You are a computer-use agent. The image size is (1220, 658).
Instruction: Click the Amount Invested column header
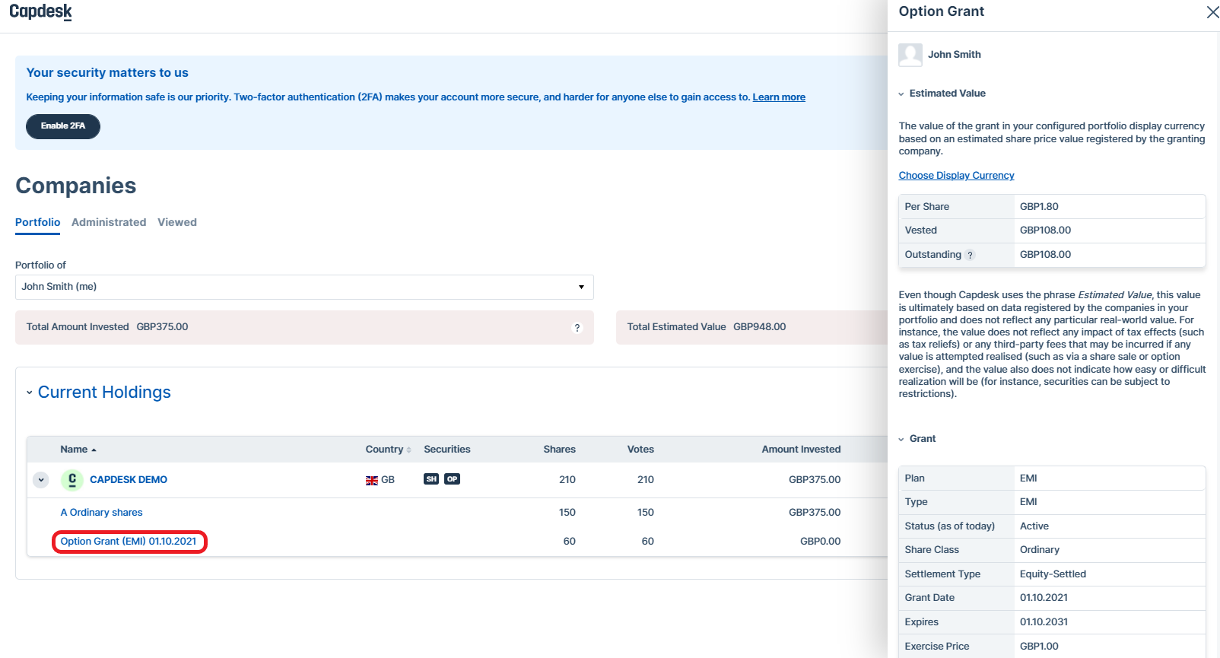pyautogui.click(x=801, y=450)
